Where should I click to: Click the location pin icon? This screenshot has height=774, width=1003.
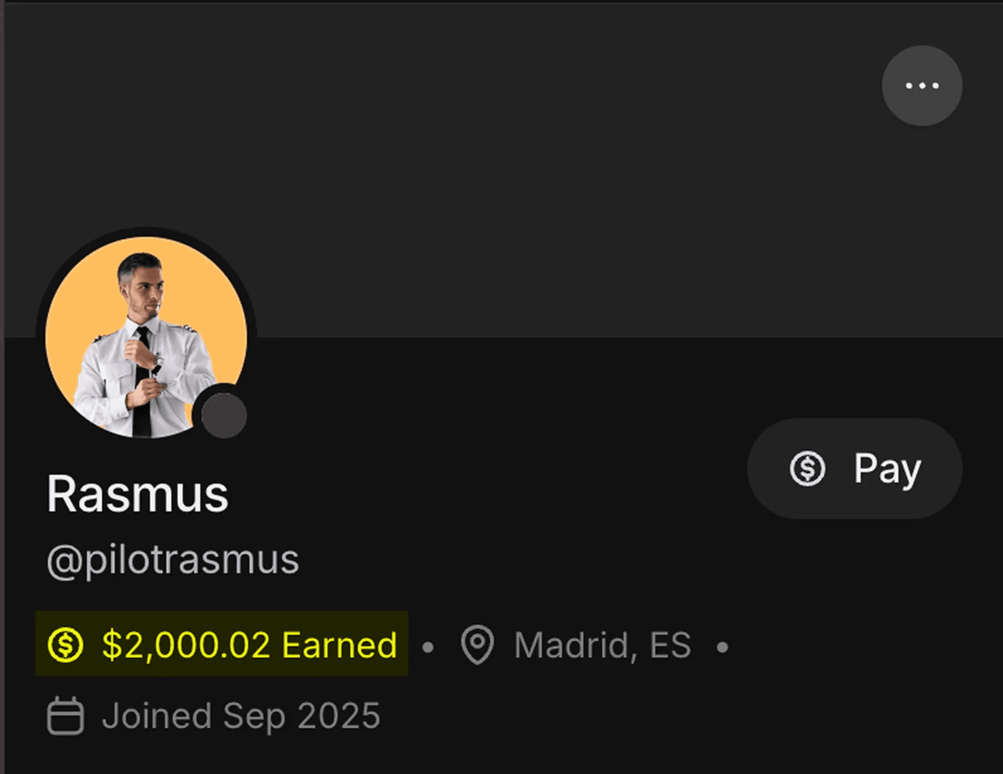(478, 645)
